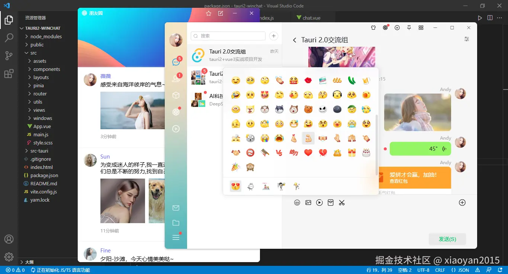Open the mail icon in chat sidebar
Viewport: 508px width, 274px height.
click(176, 208)
